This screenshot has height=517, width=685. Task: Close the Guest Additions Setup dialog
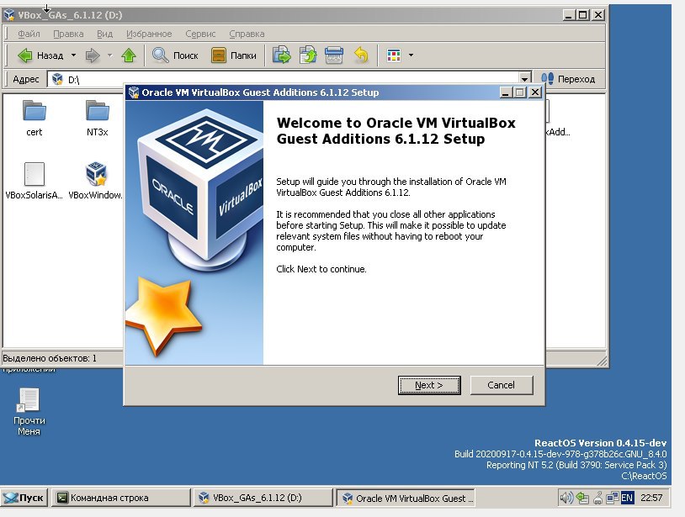point(535,92)
